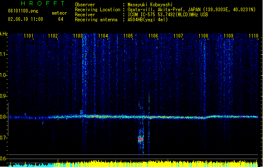Click the HROFFT title text
The image size is (263, 167).
tap(43, 3)
